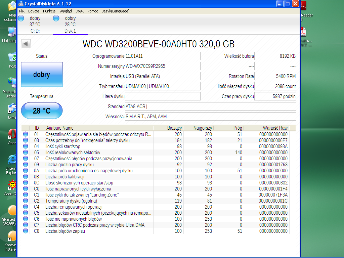Click the status orb for attribute 0C

[26, 182]
